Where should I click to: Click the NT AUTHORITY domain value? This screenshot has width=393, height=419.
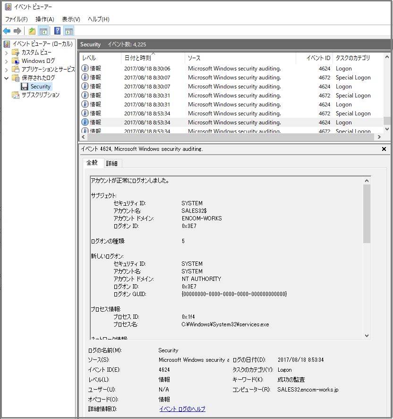point(201,279)
